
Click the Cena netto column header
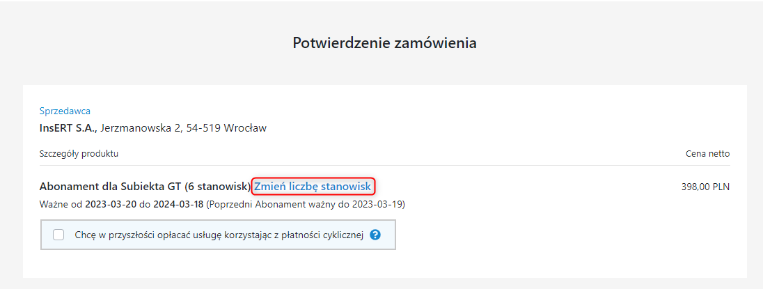707,154
